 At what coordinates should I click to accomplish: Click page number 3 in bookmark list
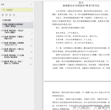(x=32, y=21)
